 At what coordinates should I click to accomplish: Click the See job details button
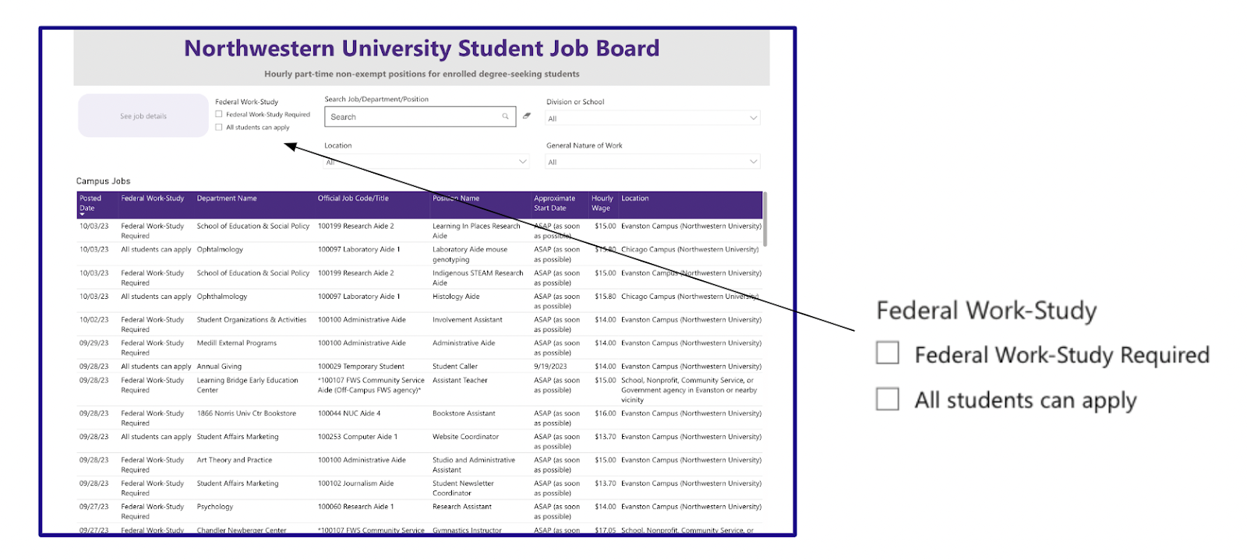point(143,116)
